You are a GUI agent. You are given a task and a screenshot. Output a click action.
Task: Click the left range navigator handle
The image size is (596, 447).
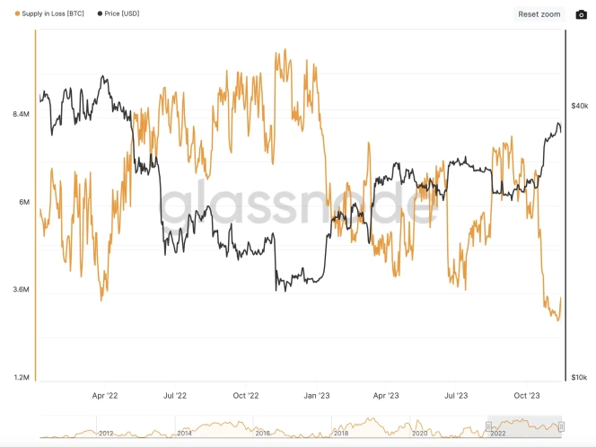tap(488, 426)
